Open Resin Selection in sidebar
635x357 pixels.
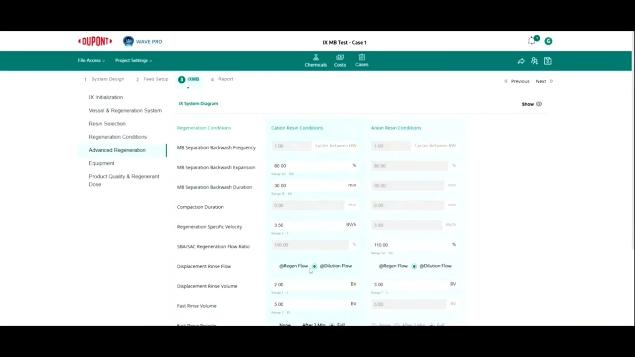pyautogui.click(x=107, y=123)
